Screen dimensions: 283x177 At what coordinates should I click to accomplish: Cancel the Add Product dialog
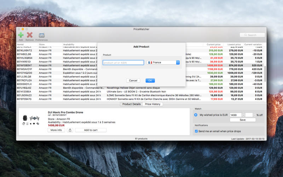click(x=133, y=81)
